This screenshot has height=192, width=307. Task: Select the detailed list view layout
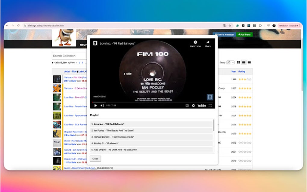coord(243,62)
